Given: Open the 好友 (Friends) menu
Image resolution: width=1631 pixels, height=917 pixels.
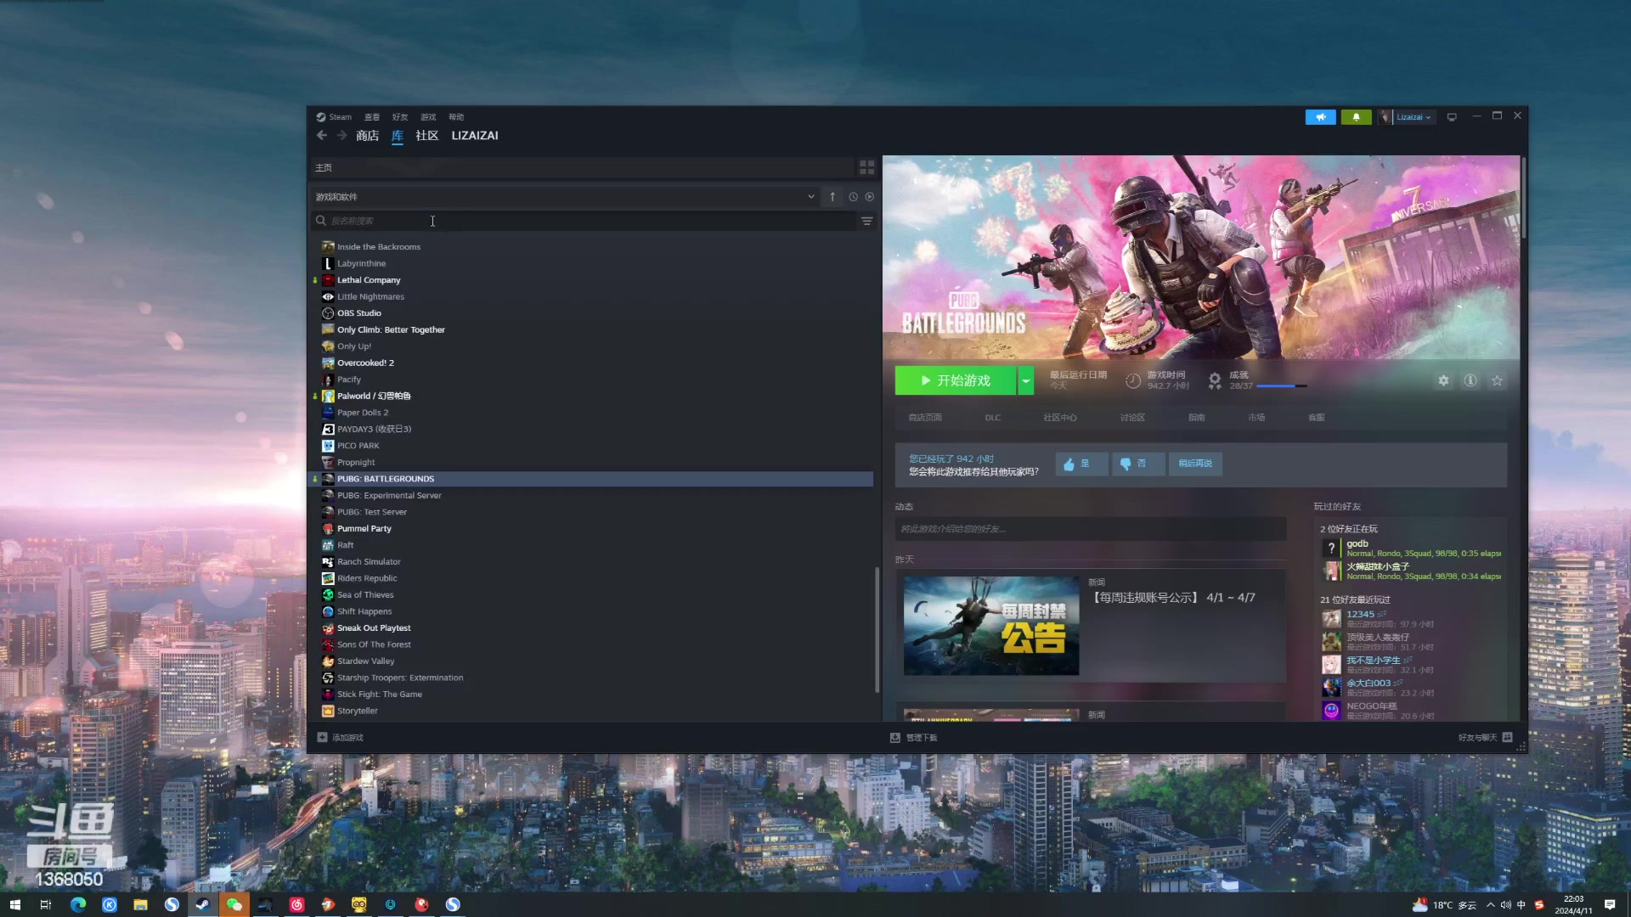Looking at the screenshot, I should [400, 117].
